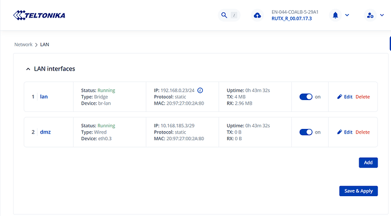The width and height of the screenshot is (391, 216).
Task: Select IP value 10.168.185.3/29
Action: click(x=177, y=126)
